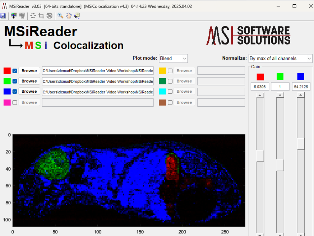Click the red gain slider up arrow
The image size is (314, 236).
(x=260, y=95)
